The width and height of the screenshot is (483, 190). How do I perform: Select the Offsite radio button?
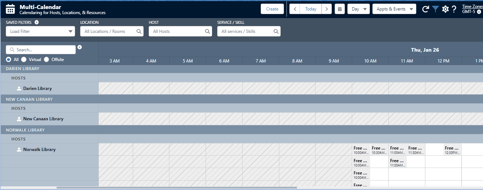coord(46,60)
